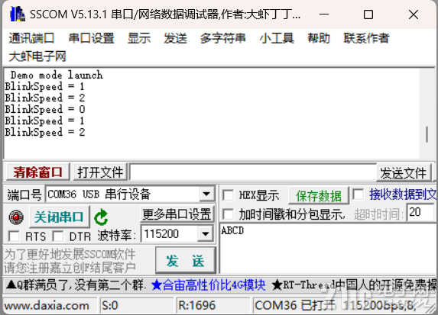Click the 保存数据 button
The height and width of the screenshot is (315, 438).
pos(319,196)
